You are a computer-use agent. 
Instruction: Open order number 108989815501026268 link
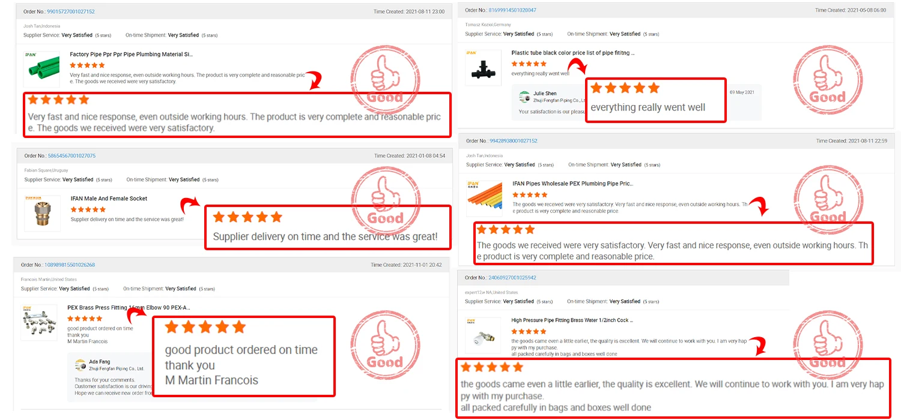coord(70,265)
